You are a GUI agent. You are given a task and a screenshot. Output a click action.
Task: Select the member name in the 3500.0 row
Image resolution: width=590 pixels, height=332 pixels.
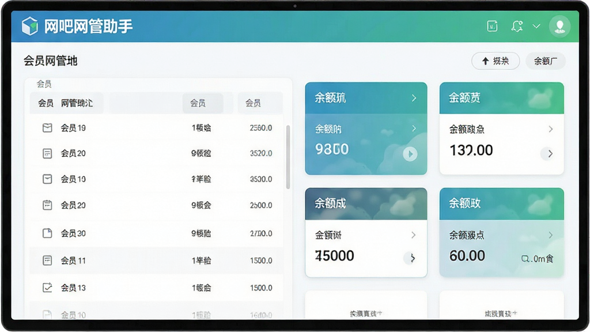(73, 179)
